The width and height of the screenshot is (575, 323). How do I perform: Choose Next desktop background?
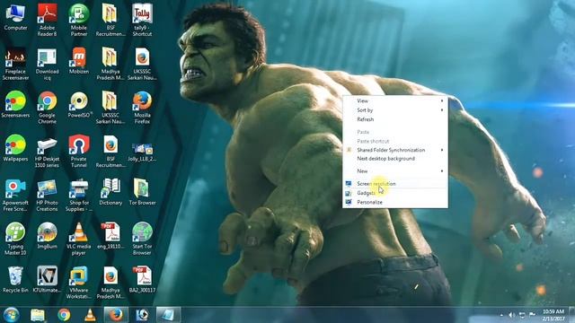[x=395, y=159]
